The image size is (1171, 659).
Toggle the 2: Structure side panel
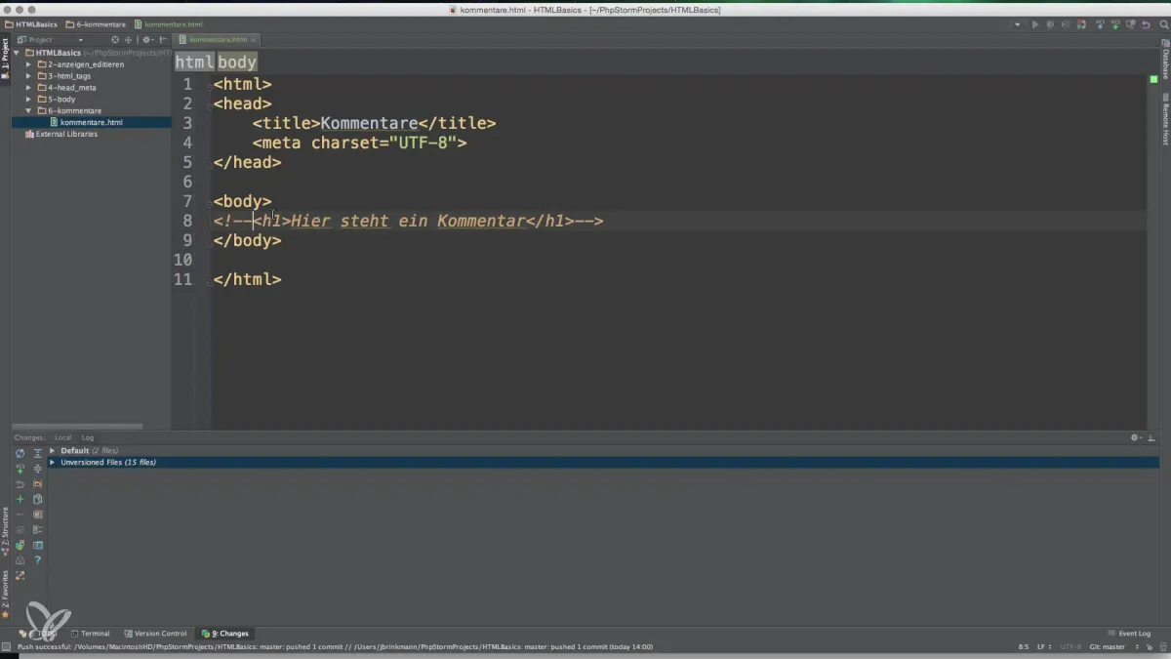tap(5, 529)
